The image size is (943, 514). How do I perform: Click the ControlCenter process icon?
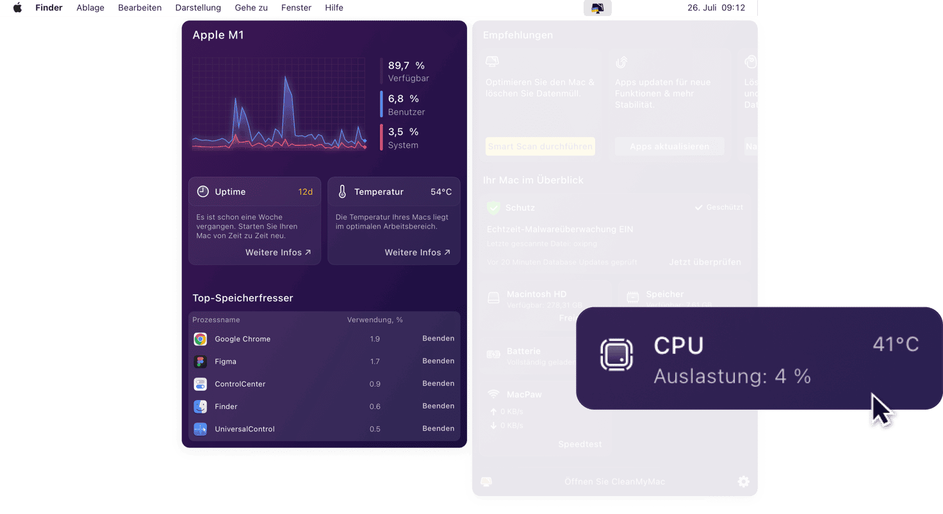point(201,384)
